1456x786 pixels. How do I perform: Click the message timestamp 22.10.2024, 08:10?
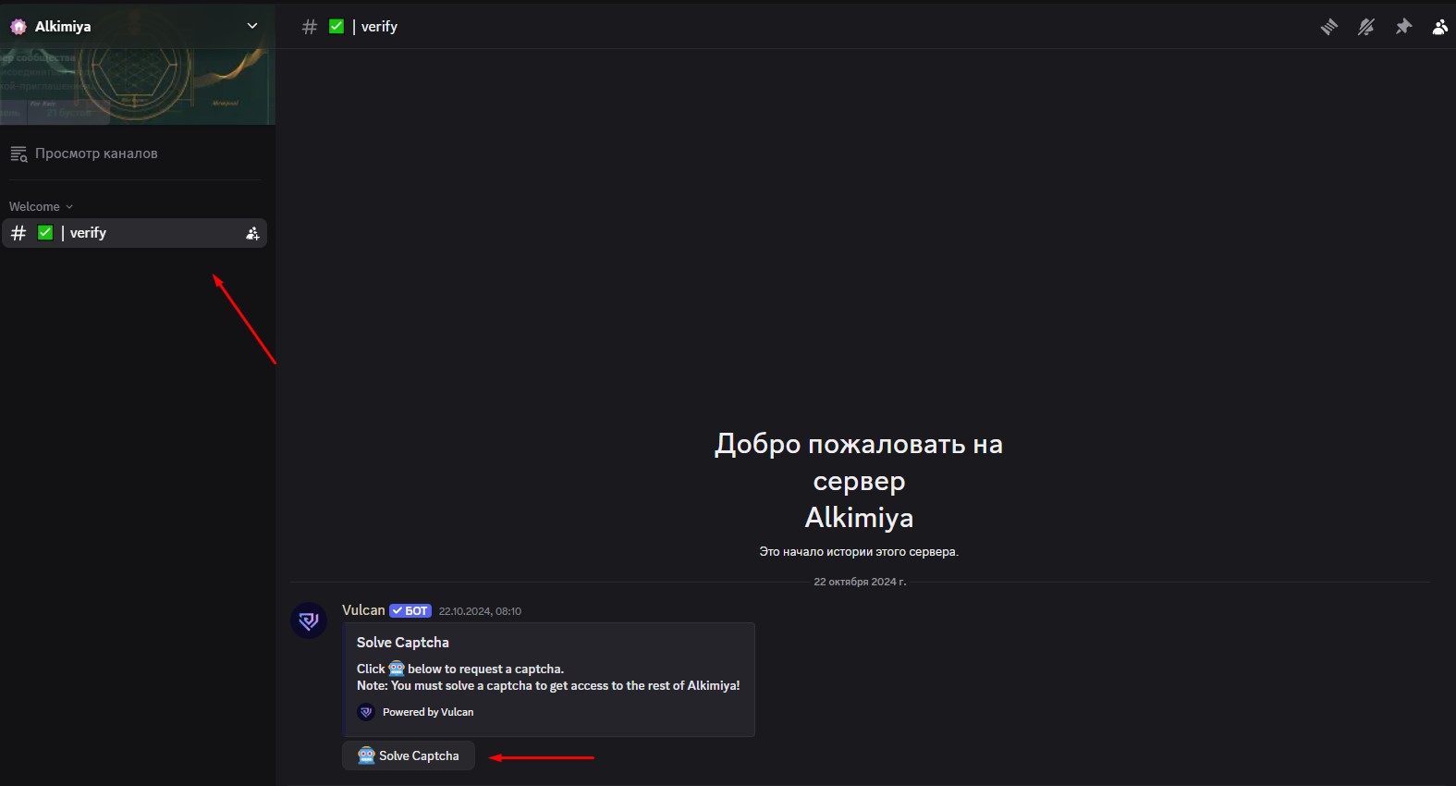coord(480,611)
